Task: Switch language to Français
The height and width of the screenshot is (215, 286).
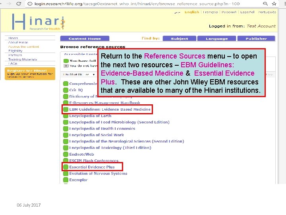Action: 210,12
